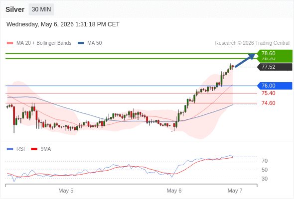Image resolution: width=294 pixels, height=199 pixels.
Task: Click the red 9MA legend swatch
Action: point(34,149)
